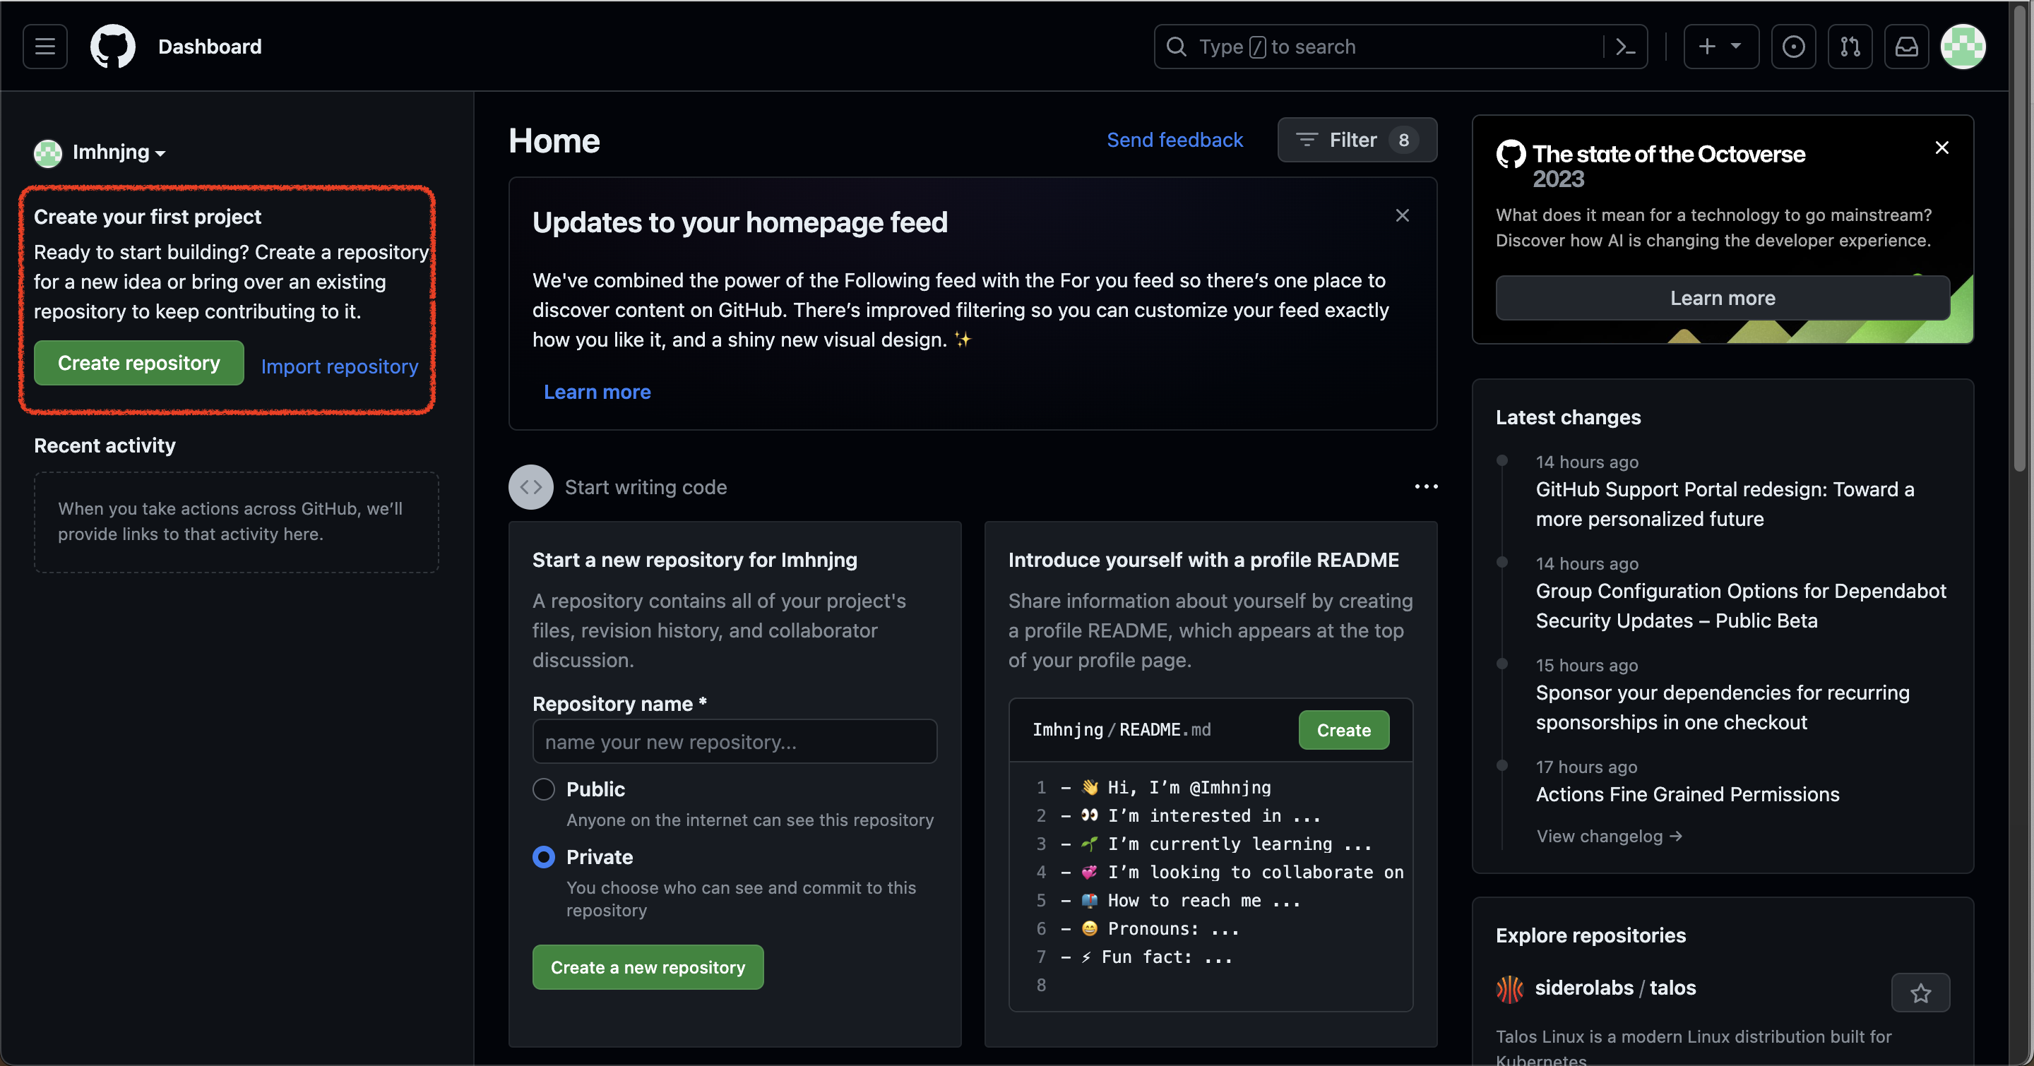Open the hamburger navigation menu

pyautogui.click(x=45, y=47)
